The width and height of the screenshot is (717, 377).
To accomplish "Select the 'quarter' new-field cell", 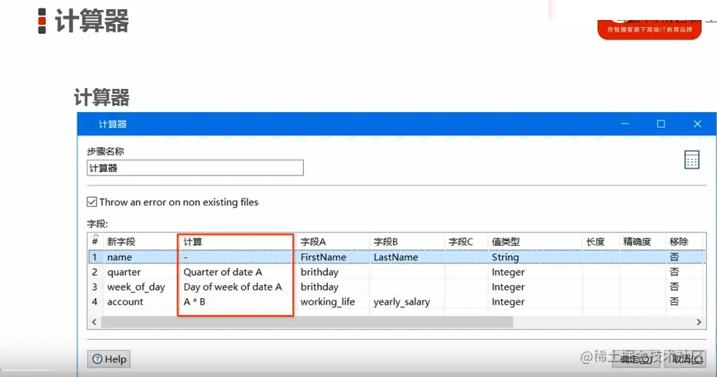I will pos(124,273).
